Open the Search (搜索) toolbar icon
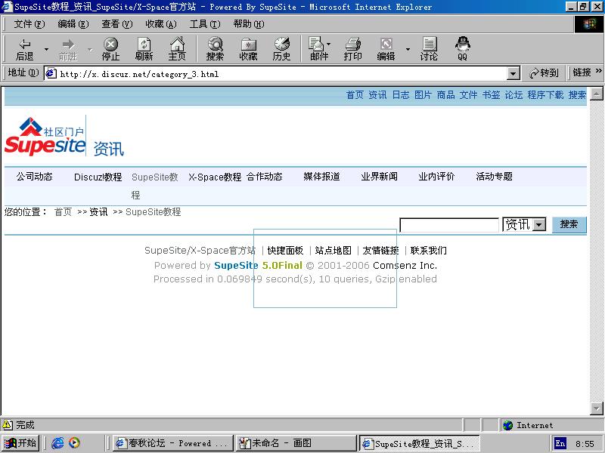The image size is (605, 453). tap(215, 48)
